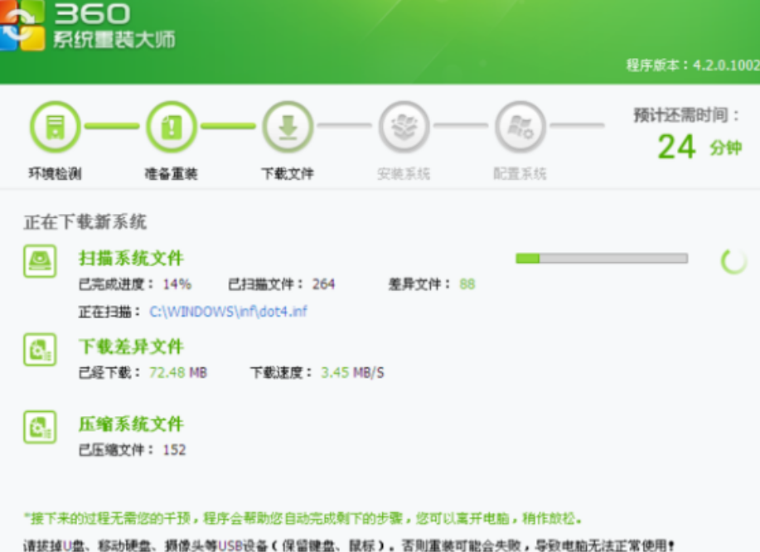This screenshot has width=760, height=552.
Task: Click the 扫描系统文件 heading
Action: pos(131,259)
